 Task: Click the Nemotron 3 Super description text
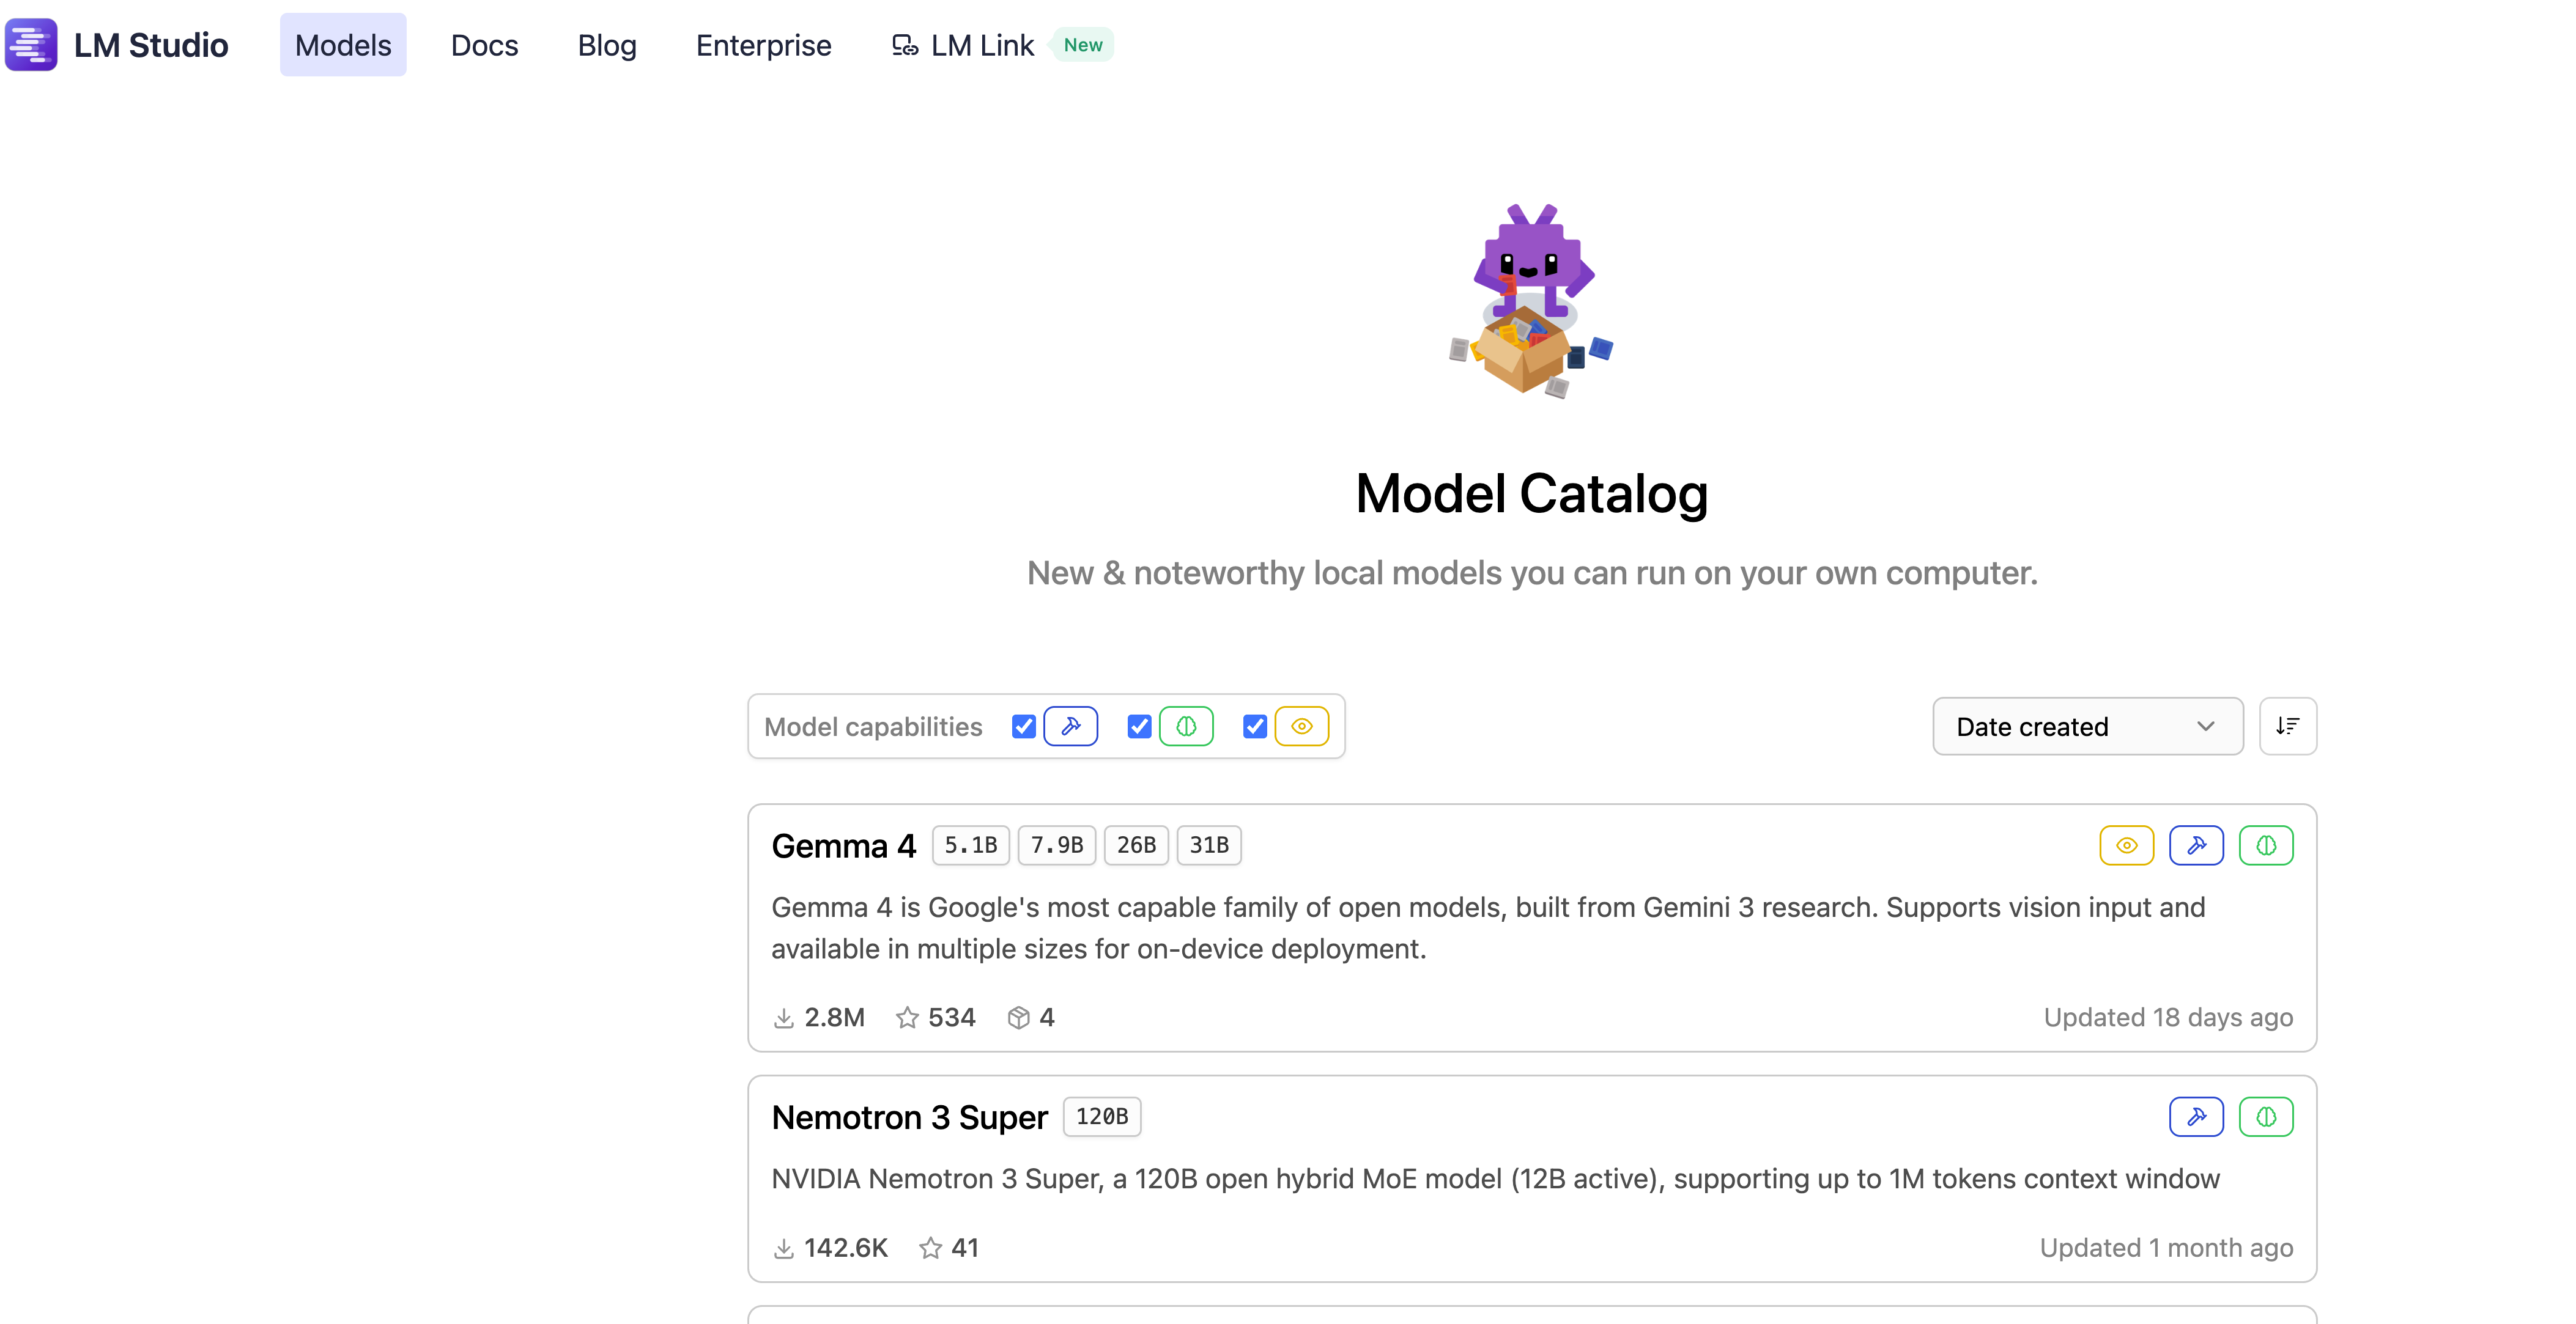tap(1495, 1179)
